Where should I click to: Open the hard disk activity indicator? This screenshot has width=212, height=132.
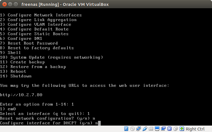pyautogui.click(x=126, y=129)
